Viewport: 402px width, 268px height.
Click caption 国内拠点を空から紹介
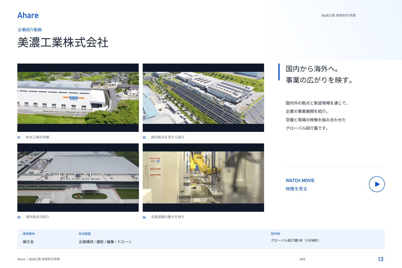[x=168, y=137]
